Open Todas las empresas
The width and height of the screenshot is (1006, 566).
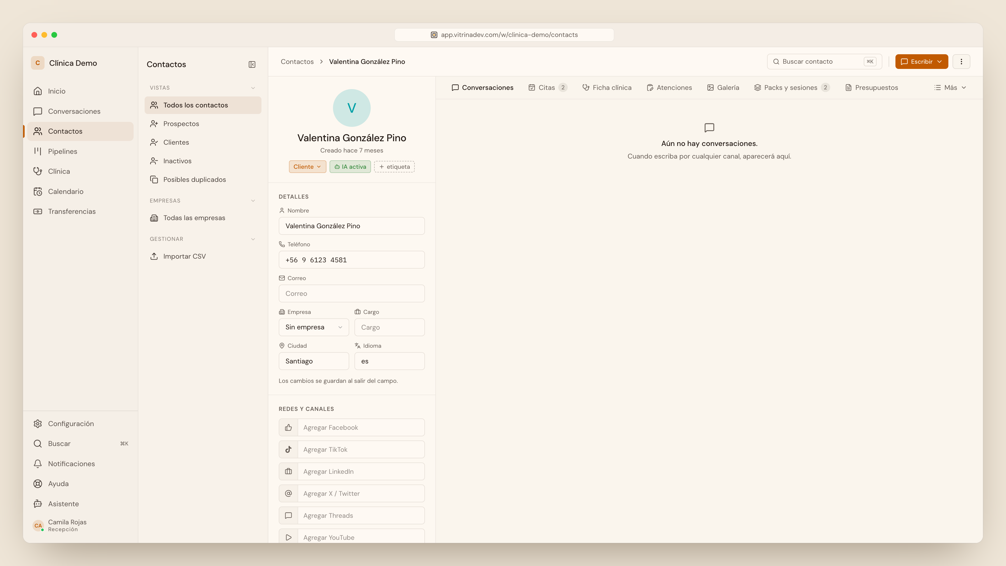(203, 218)
